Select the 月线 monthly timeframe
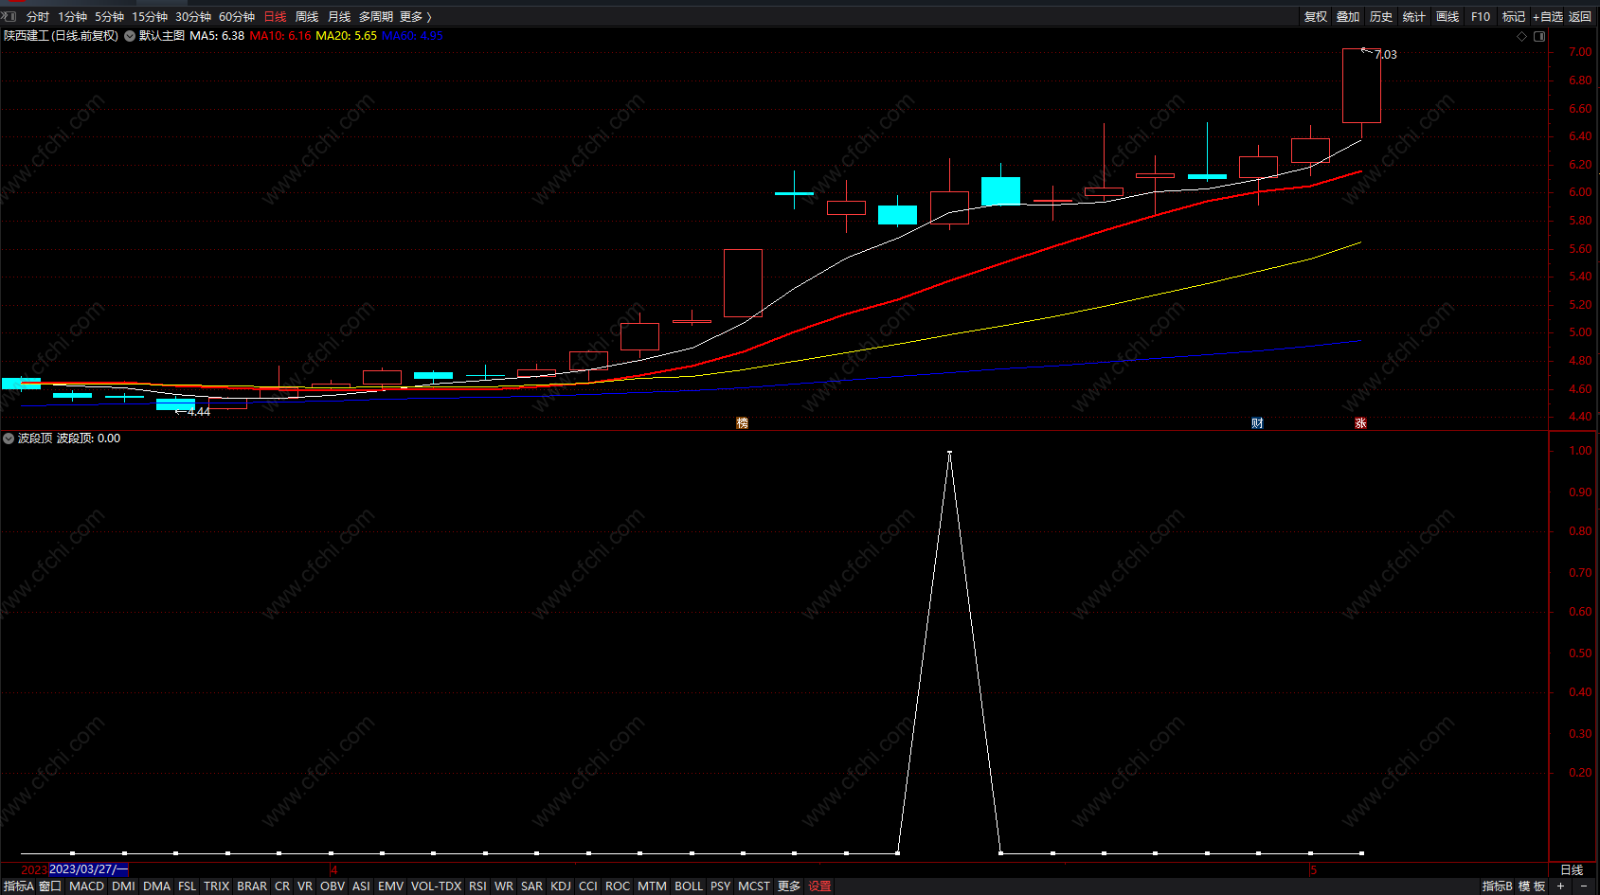 [339, 16]
